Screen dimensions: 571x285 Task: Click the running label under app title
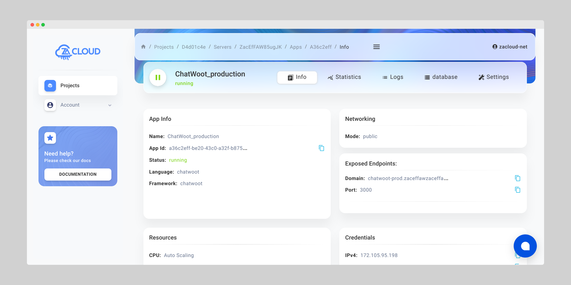pyautogui.click(x=184, y=84)
